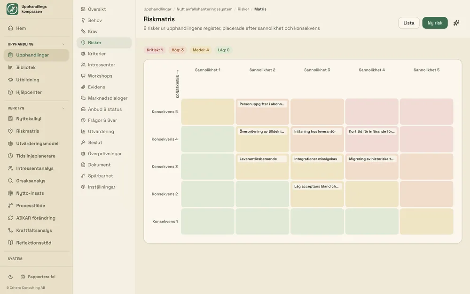Open Risker in the procurement menu
The height and width of the screenshot is (294, 470).
pyautogui.click(x=104, y=43)
